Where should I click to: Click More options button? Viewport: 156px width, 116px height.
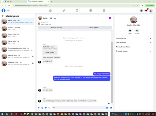(94, 28)
